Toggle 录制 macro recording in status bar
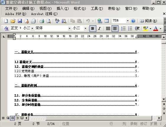Viewport: 166px width, 127px height. 134,124
